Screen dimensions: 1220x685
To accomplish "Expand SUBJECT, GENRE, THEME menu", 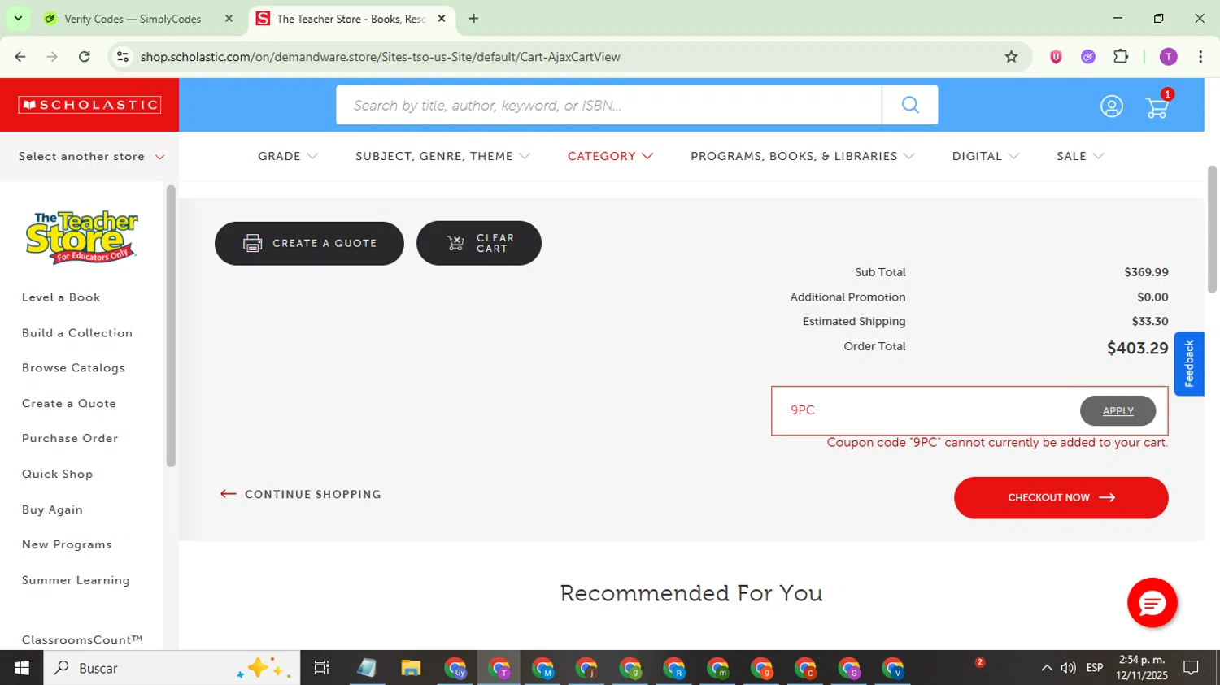I will tap(442, 156).
